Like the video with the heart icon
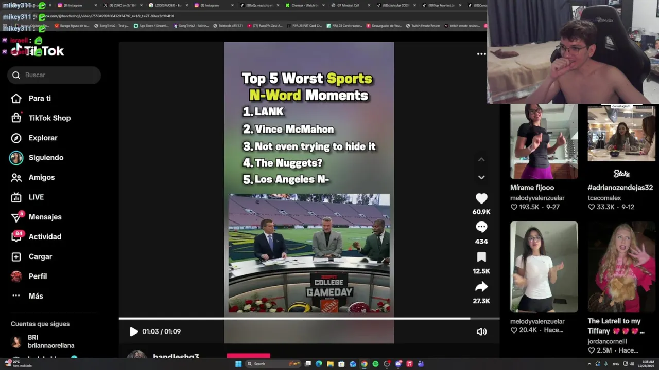Viewport: 659px width, 370px height. click(x=481, y=198)
